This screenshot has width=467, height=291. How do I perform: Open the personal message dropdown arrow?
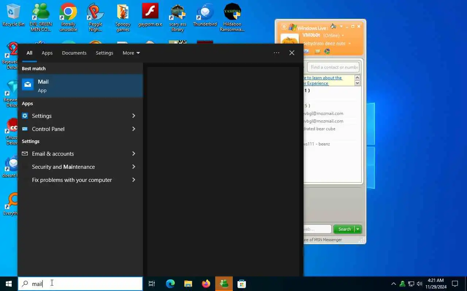click(x=350, y=44)
